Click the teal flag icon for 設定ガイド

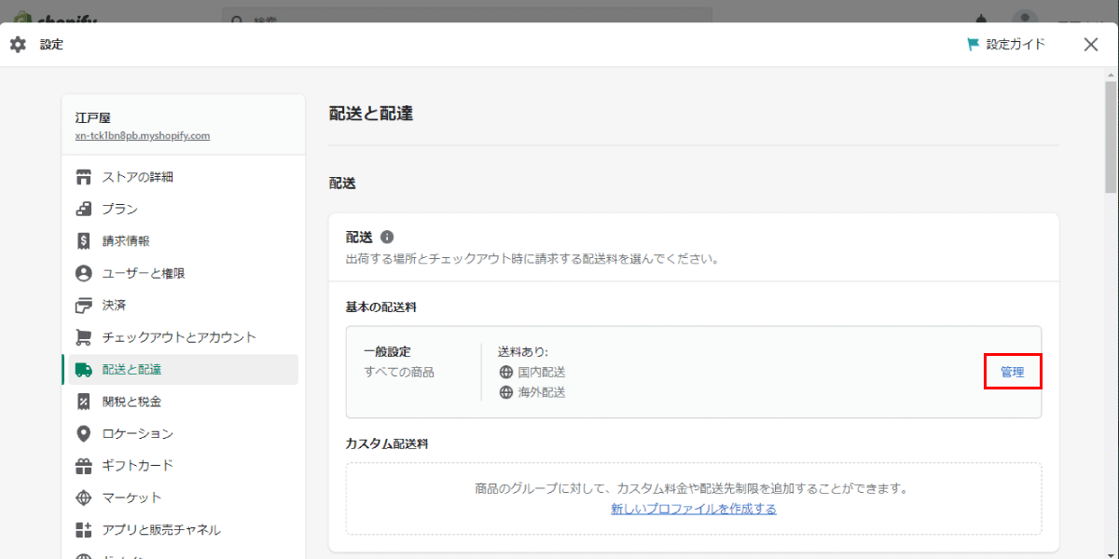click(x=974, y=44)
